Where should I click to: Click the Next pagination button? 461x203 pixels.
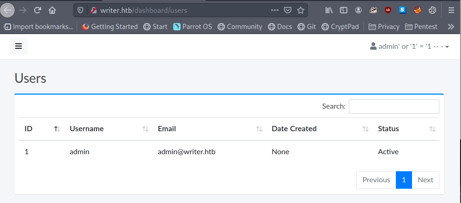click(425, 180)
